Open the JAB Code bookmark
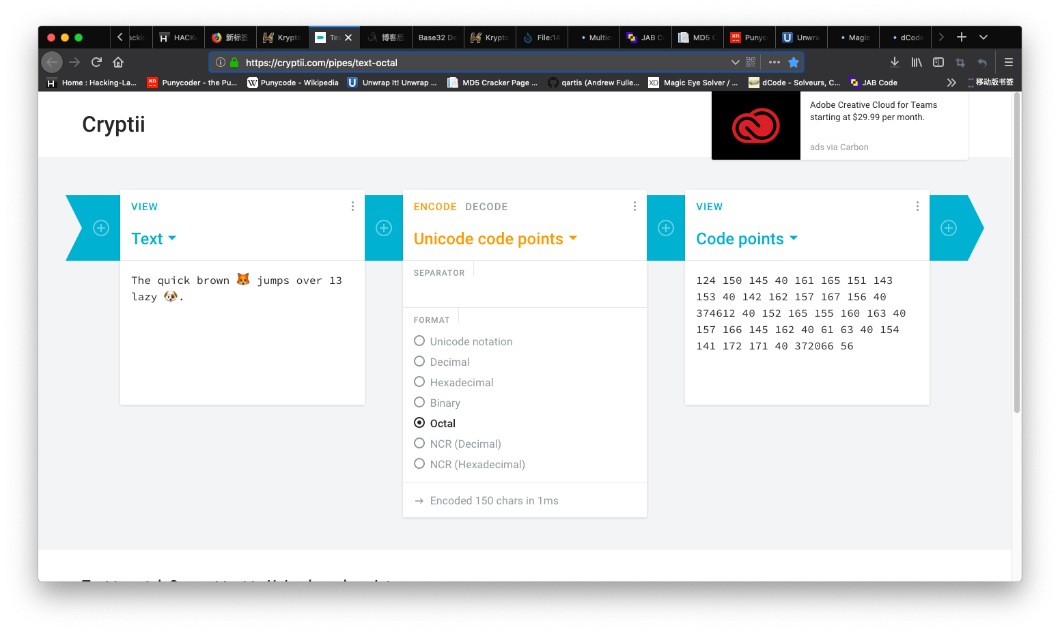1060x632 pixels. [x=874, y=83]
